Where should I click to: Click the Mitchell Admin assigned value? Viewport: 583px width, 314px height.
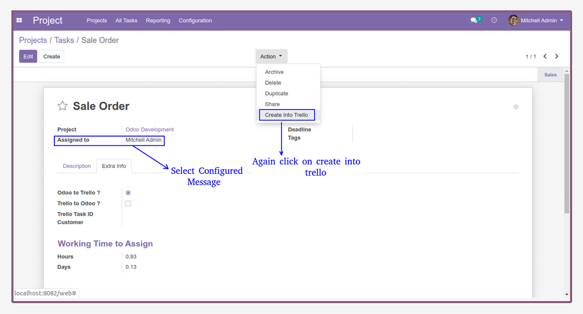click(x=143, y=140)
